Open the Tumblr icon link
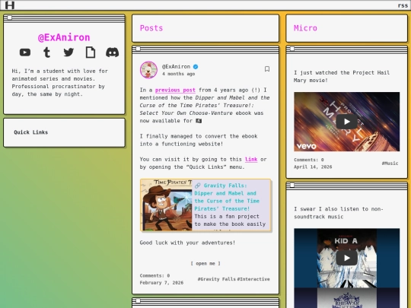Image resolution: width=411 pixels, height=308 pixels. [46, 52]
